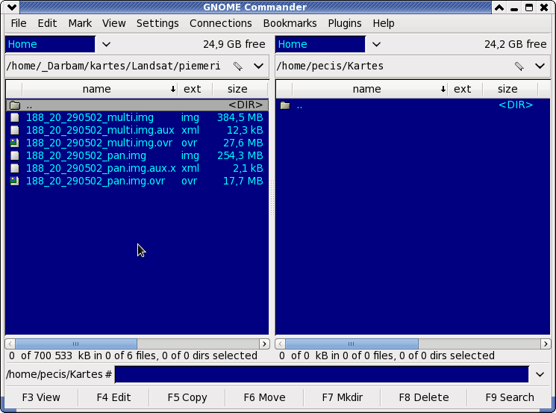Click the 254,3 MB size cell
The height and width of the screenshot is (413, 556).
(240, 156)
